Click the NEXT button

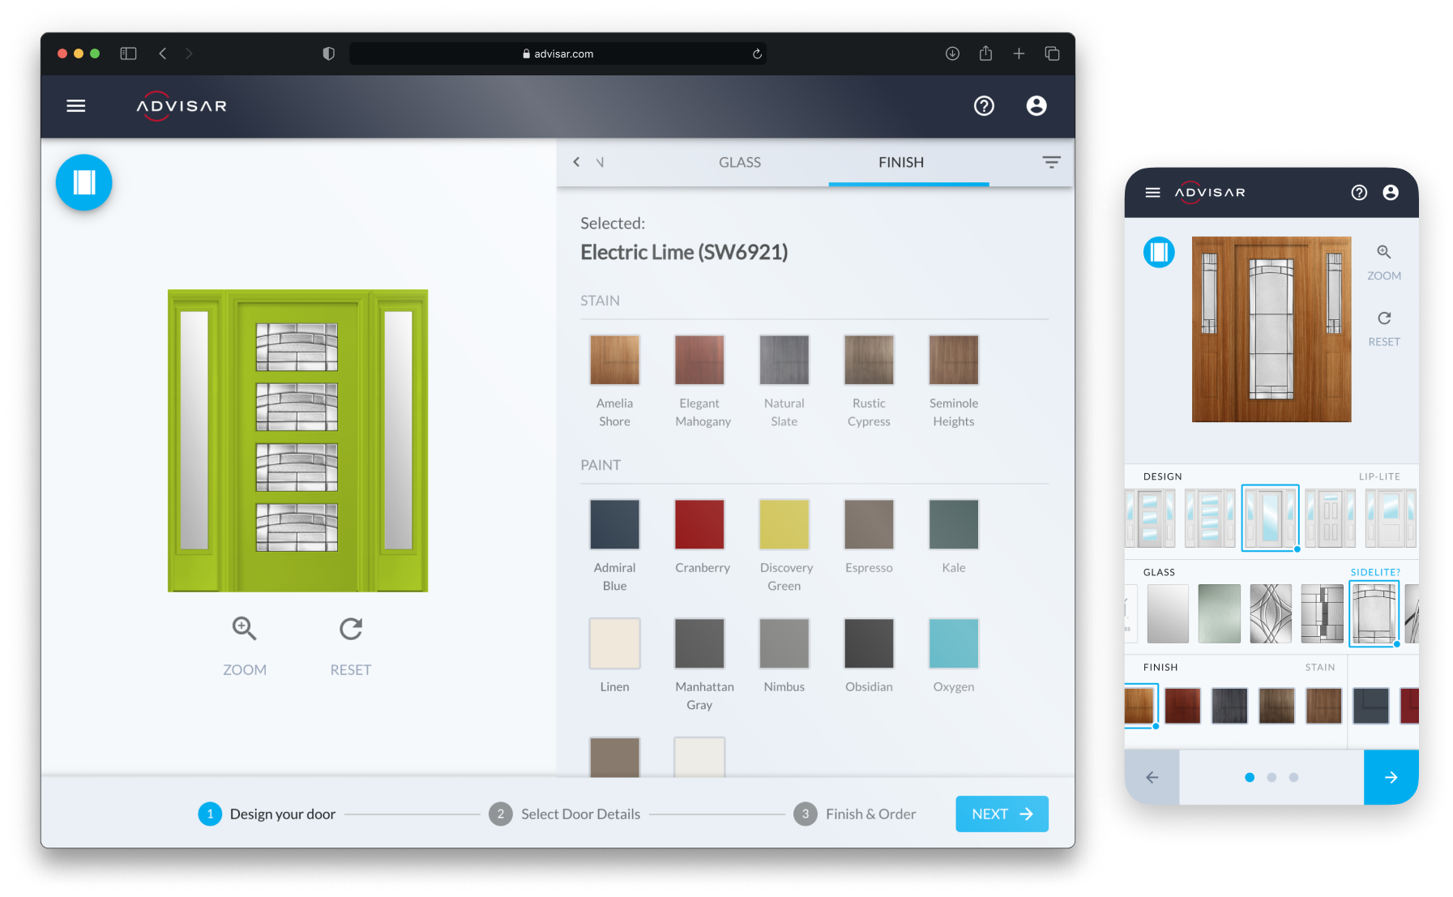tap(1002, 814)
